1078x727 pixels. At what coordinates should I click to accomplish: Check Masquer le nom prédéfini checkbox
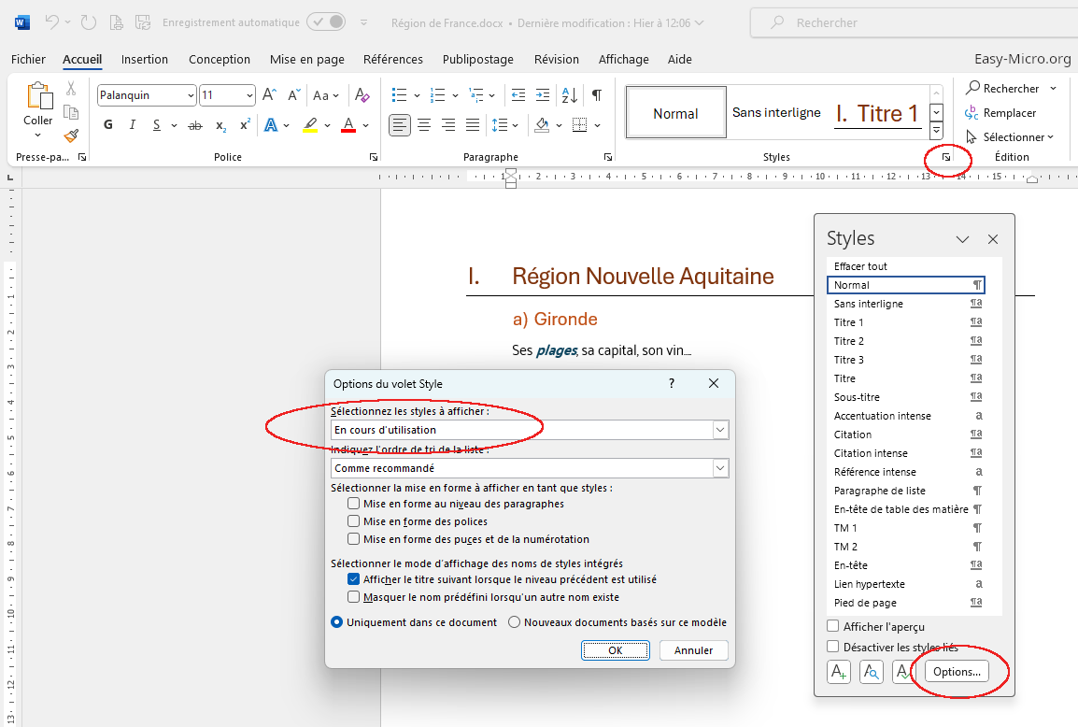tap(353, 597)
